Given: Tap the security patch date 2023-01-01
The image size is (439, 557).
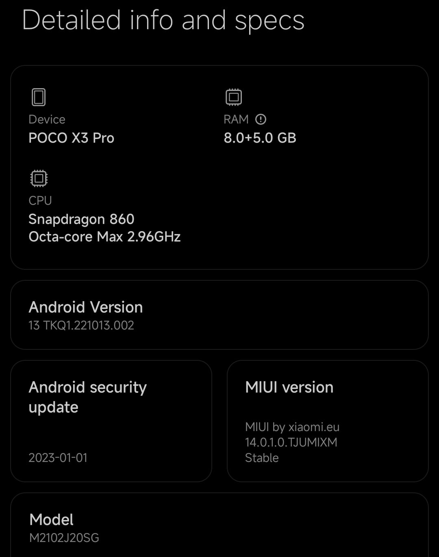Looking at the screenshot, I should (x=58, y=458).
